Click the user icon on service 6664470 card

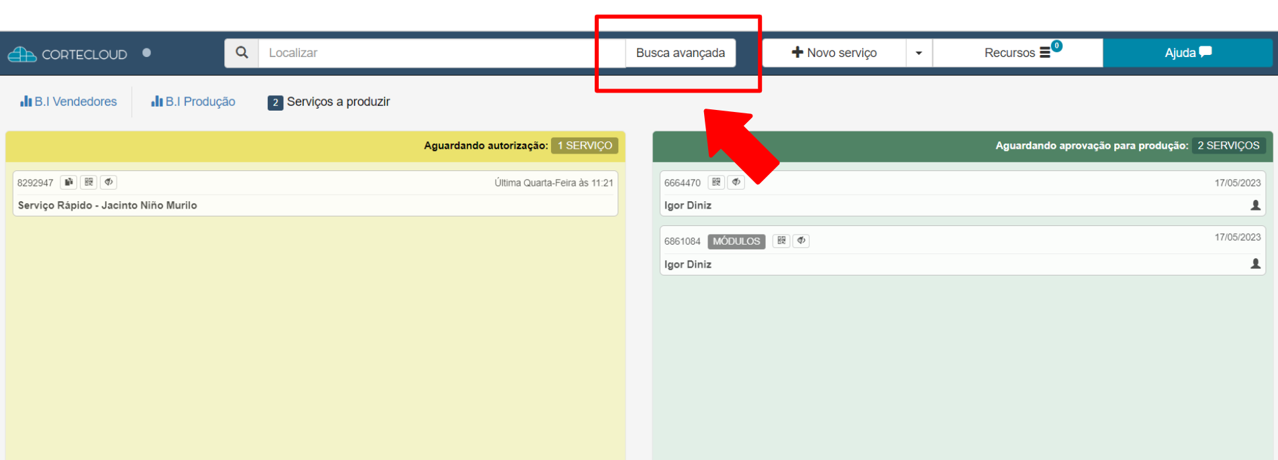1255,205
